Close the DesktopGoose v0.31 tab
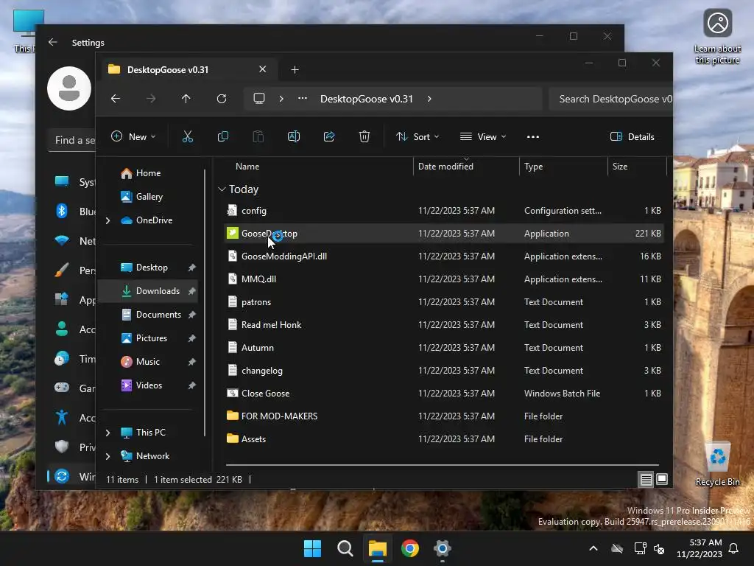The image size is (754, 566). (263, 69)
